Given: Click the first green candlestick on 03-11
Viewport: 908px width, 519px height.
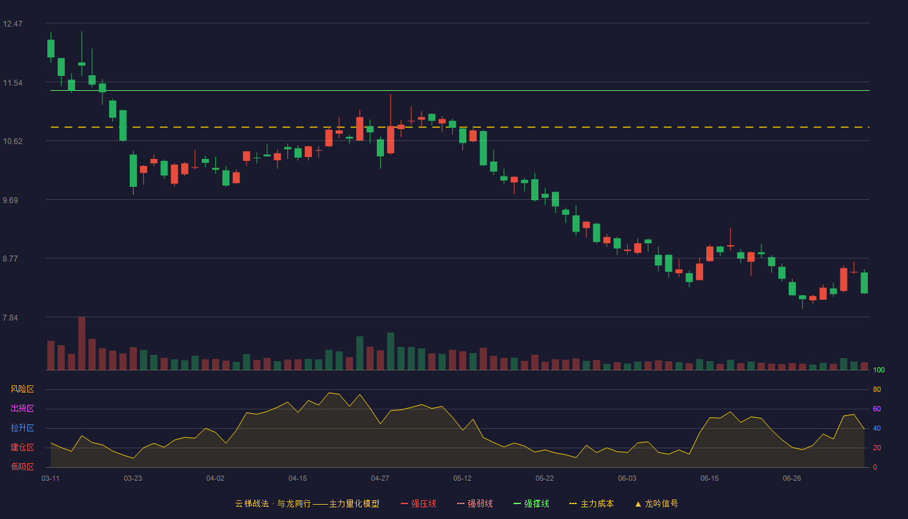Looking at the screenshot, I should [x=51, y=48].
